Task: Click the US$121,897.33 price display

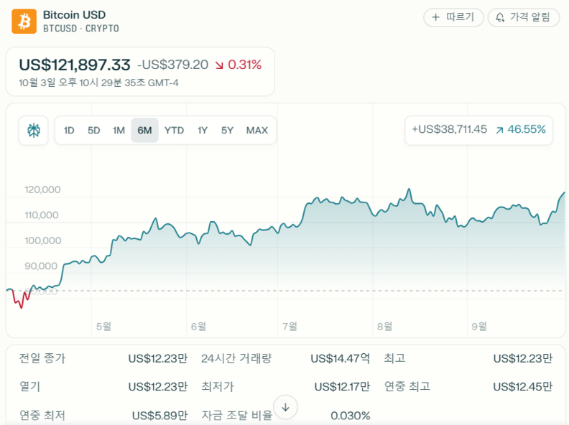Action: pyautogui.click(x=75, y=65)
